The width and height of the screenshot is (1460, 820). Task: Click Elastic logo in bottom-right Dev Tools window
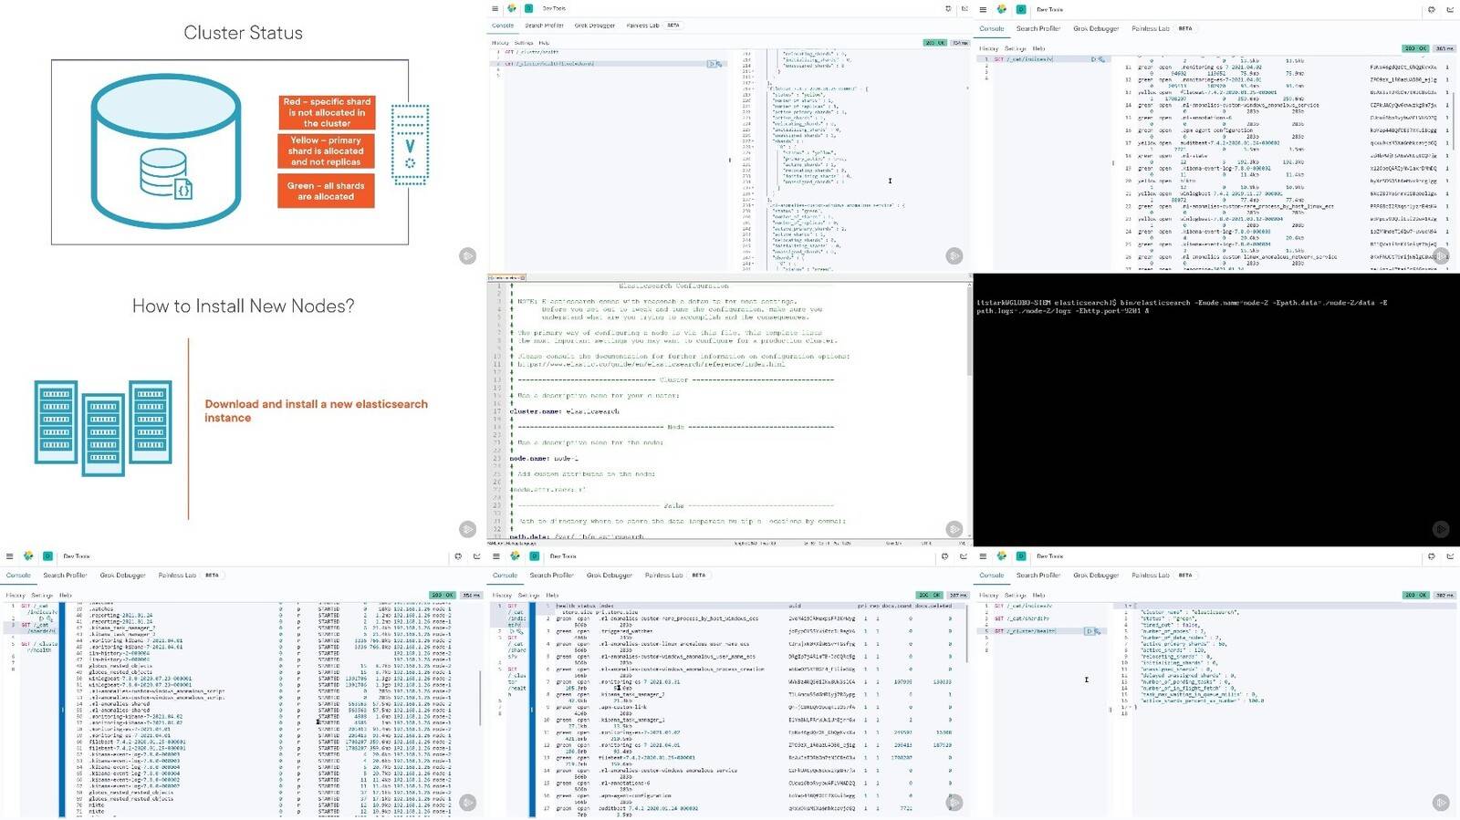click(1001, 556)
